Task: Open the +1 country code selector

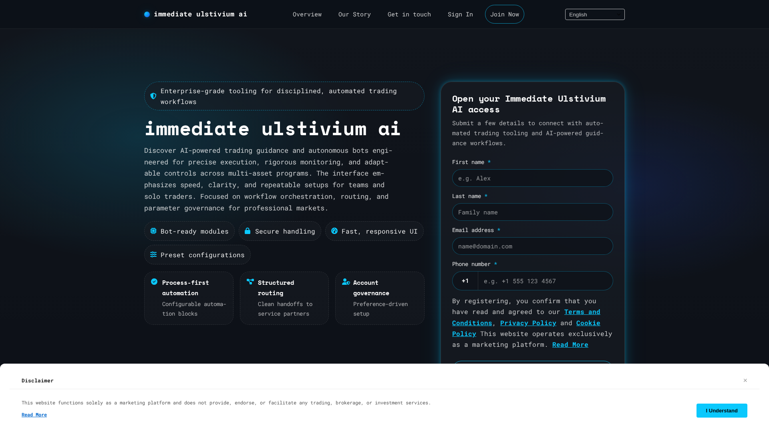Action: coord(465,281)
